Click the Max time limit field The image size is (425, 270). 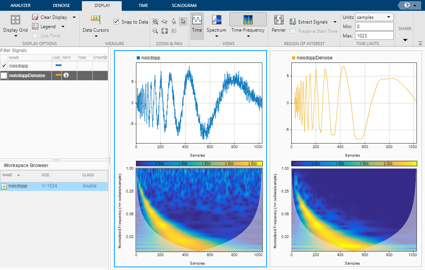[x=374, y=35]
